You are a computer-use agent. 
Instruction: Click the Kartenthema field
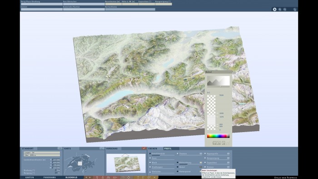130,10
